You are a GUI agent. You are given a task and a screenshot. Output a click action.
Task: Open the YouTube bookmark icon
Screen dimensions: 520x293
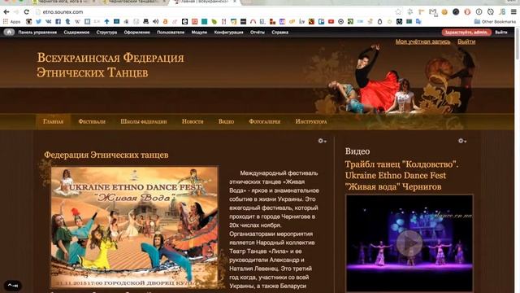[x=331, y=22]
